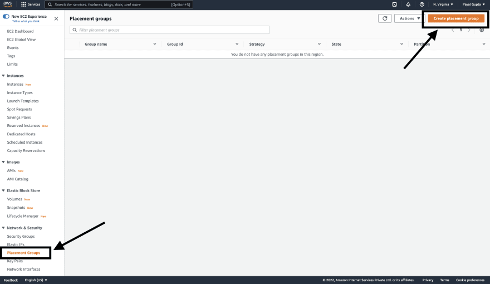Open Elastic IPs
Viewport: 490px width, 284px height.
click(16, 244)
